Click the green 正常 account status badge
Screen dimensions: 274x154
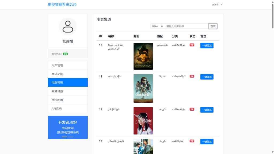coord(65,54)
